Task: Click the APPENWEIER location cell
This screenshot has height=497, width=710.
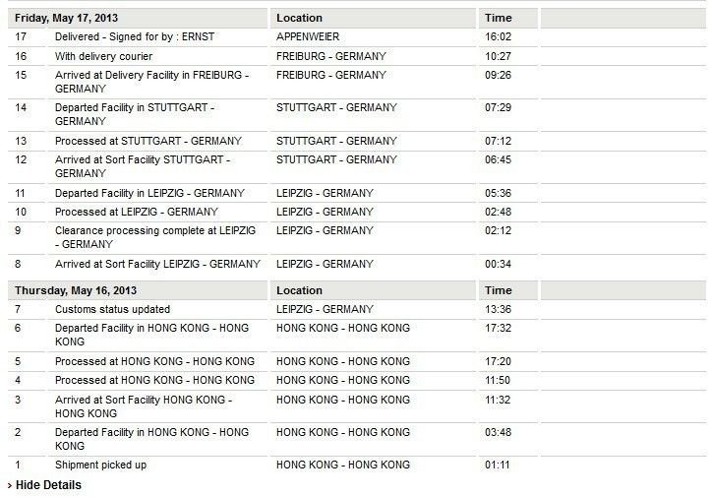Action: click(x=308, y=36)
